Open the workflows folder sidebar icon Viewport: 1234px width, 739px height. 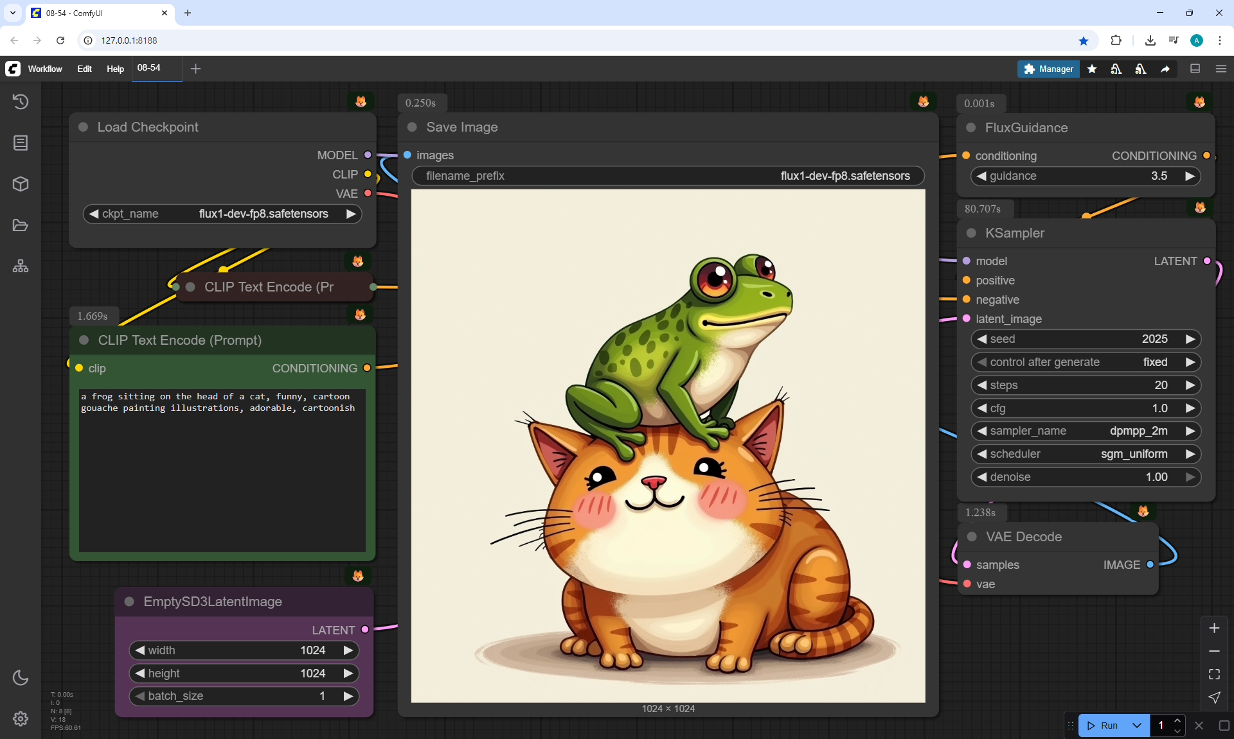[x=21, y=225]
